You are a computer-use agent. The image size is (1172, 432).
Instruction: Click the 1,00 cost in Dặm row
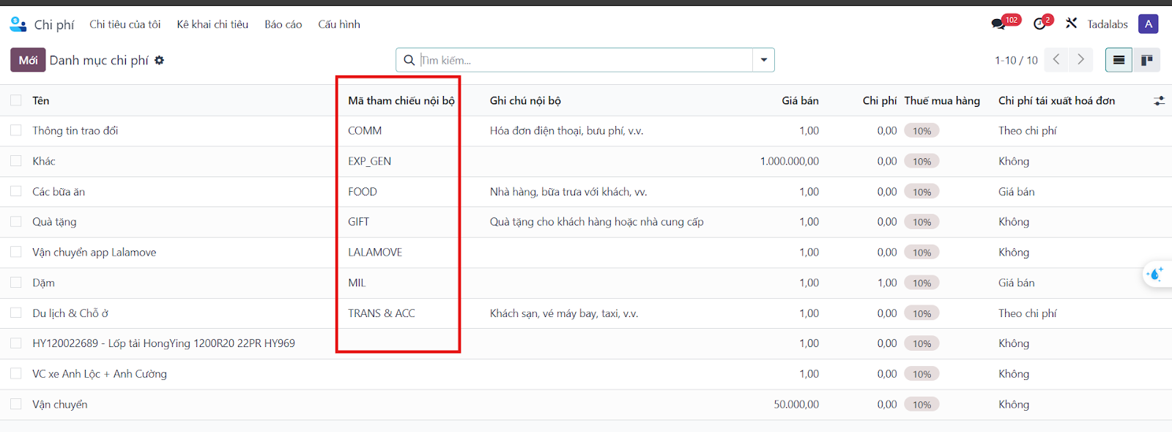[886, 283]
